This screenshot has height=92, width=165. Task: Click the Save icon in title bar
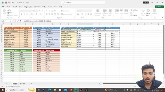tap(6, 3)
